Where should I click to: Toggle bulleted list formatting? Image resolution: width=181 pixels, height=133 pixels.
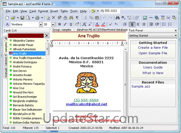point(164,24)
